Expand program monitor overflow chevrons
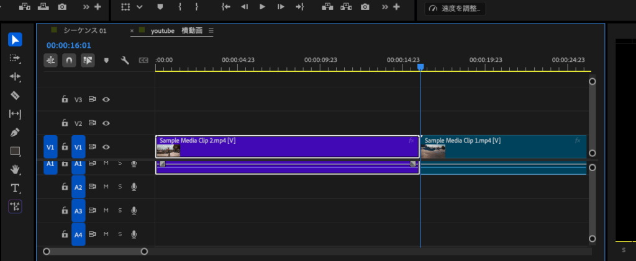The image size is (636, 261). pyautogui.click(x=384, y=7)
